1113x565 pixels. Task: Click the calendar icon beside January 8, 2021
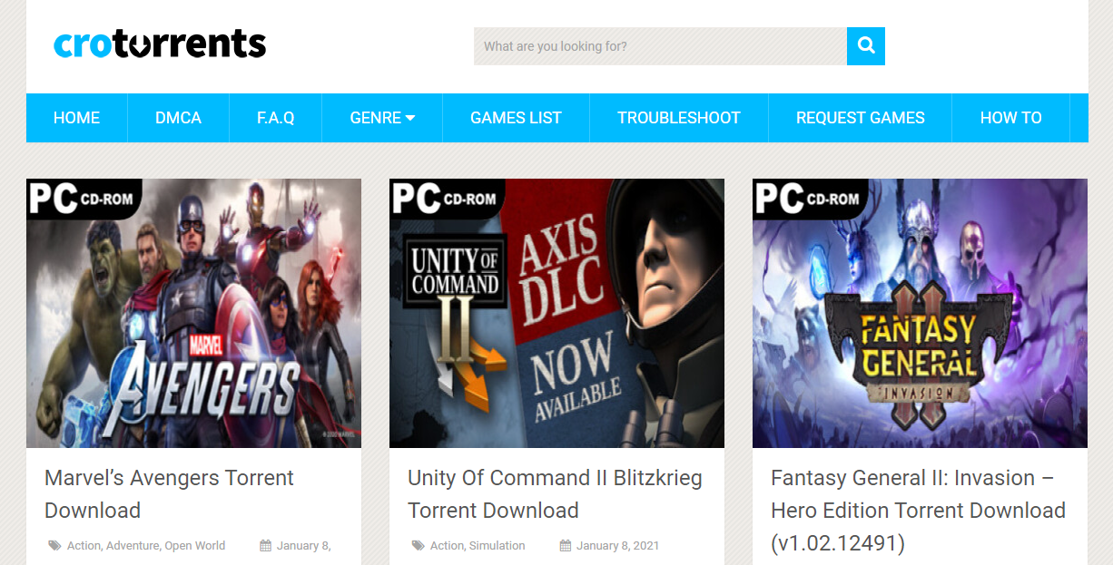tap(566, 546)
